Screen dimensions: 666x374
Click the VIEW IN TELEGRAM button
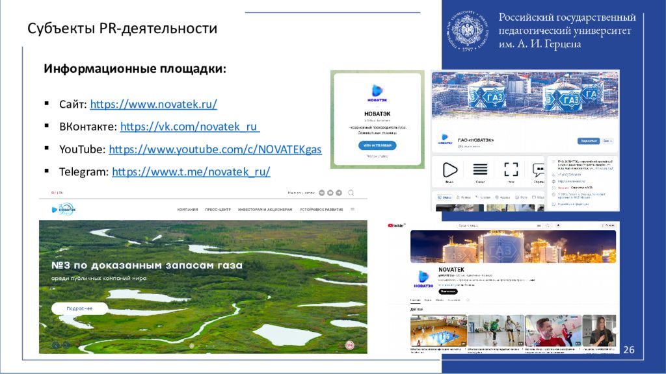coord(377,145)
